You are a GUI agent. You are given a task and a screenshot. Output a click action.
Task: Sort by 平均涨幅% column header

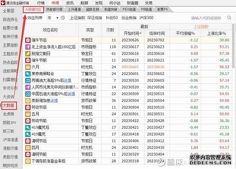pyautogui.click(x=185, y=33)
